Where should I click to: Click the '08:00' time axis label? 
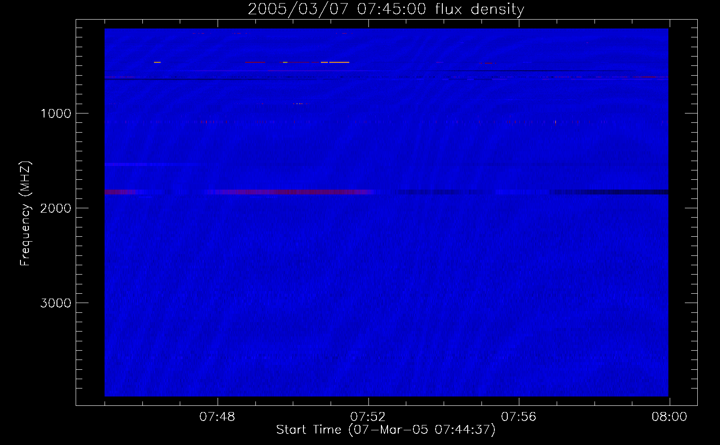[x=669, y=417]
